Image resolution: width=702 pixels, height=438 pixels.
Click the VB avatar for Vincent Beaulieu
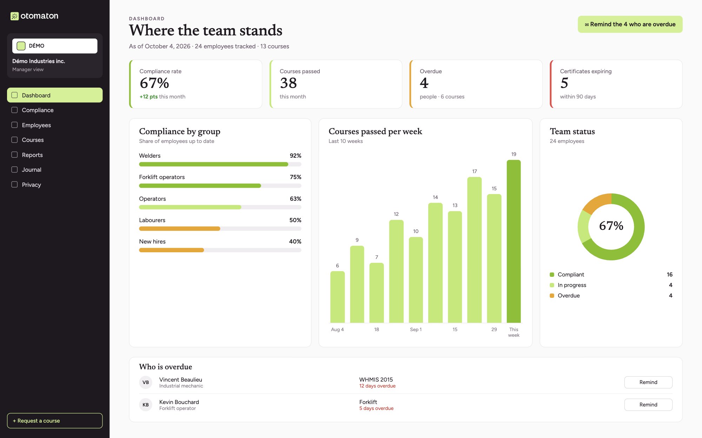(x=146, y=382)
